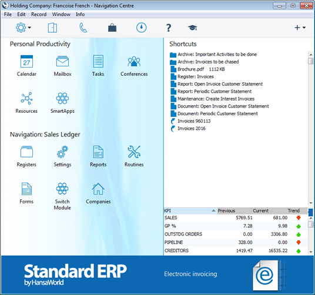
Task: Open Brochure.pdf shortcut
Action: [197, 69]
